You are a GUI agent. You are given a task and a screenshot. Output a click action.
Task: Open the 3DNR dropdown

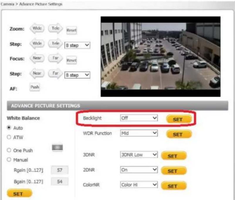(139, 155)
